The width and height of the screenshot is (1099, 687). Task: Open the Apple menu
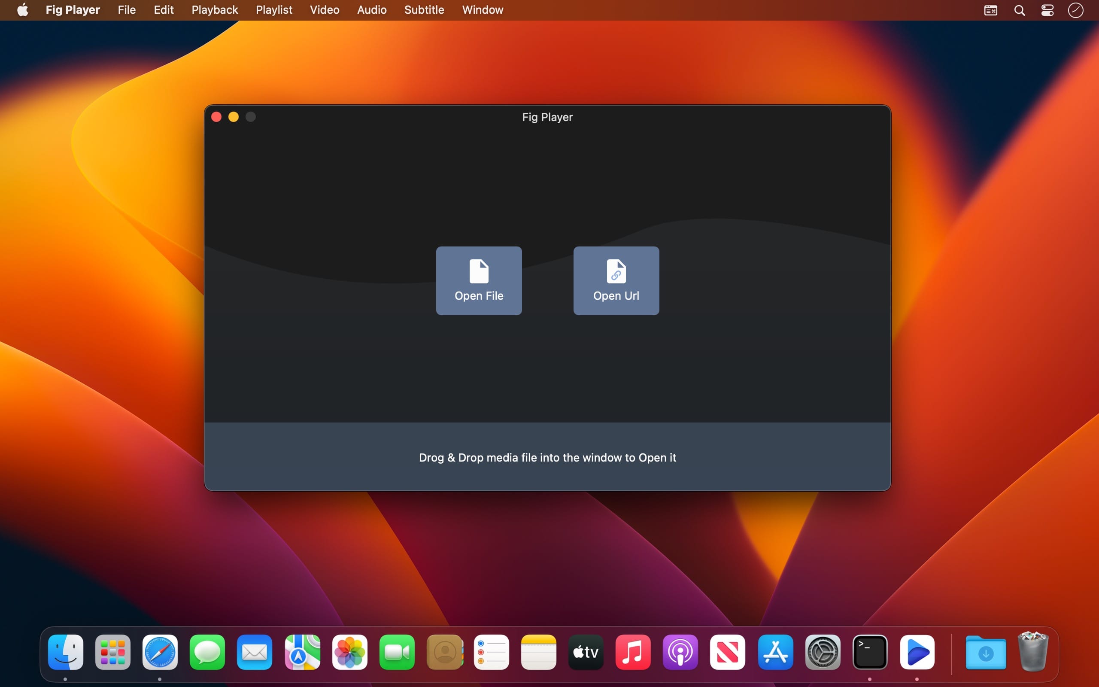coord(22,9)
